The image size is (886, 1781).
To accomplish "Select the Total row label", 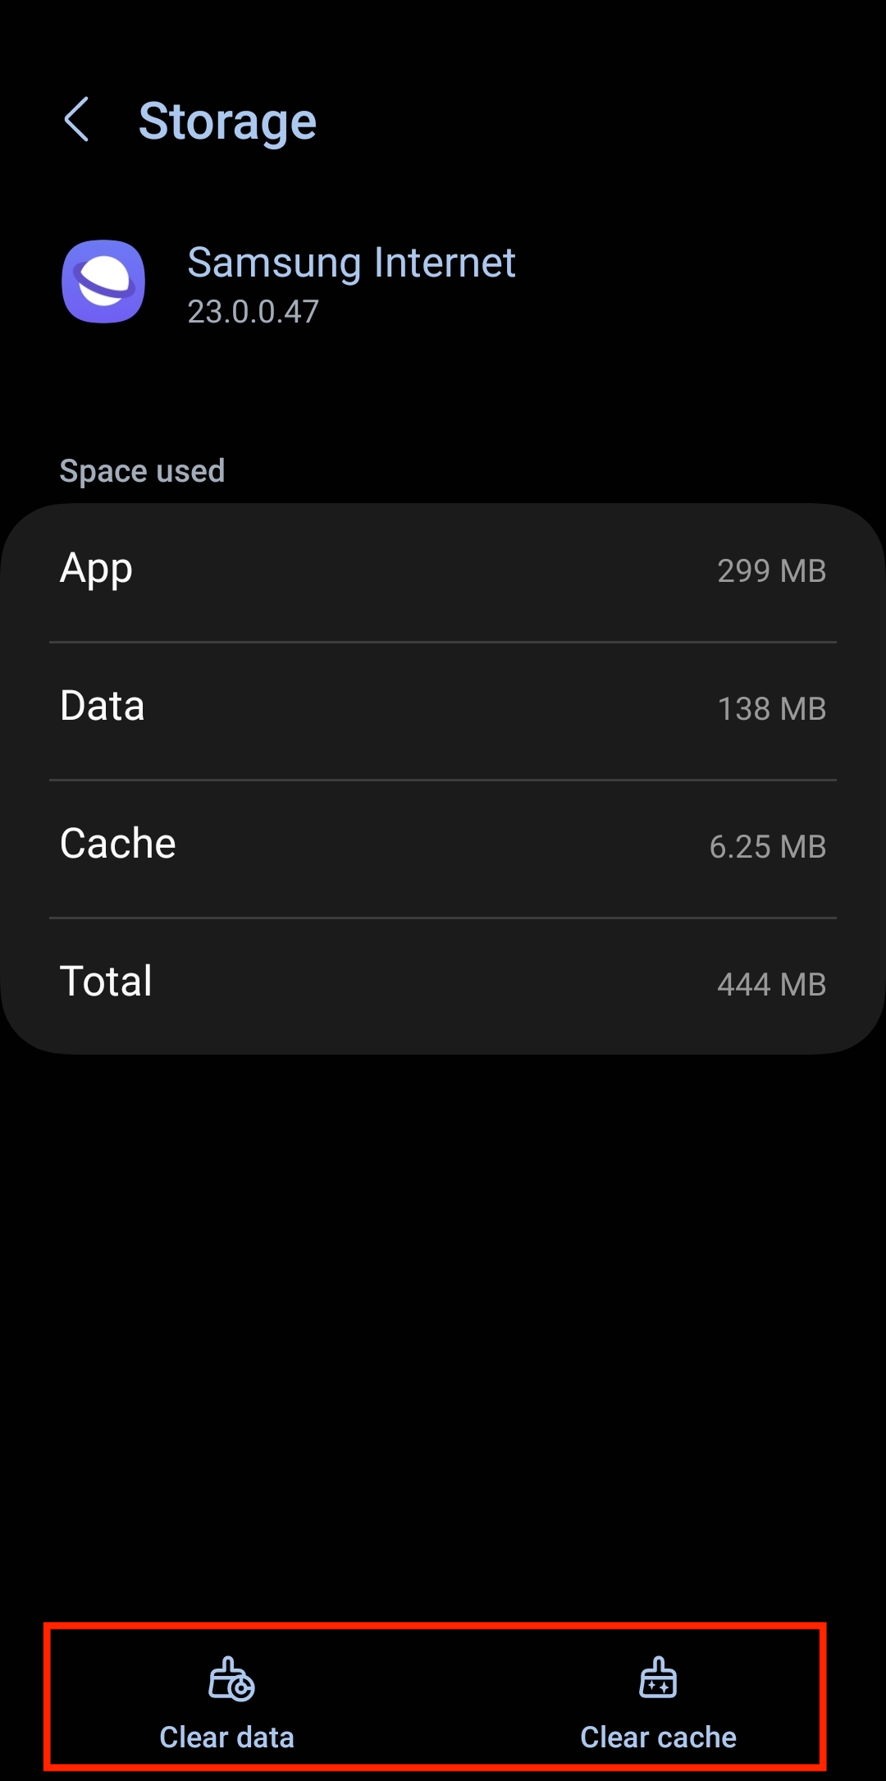I will pos(106,982).
